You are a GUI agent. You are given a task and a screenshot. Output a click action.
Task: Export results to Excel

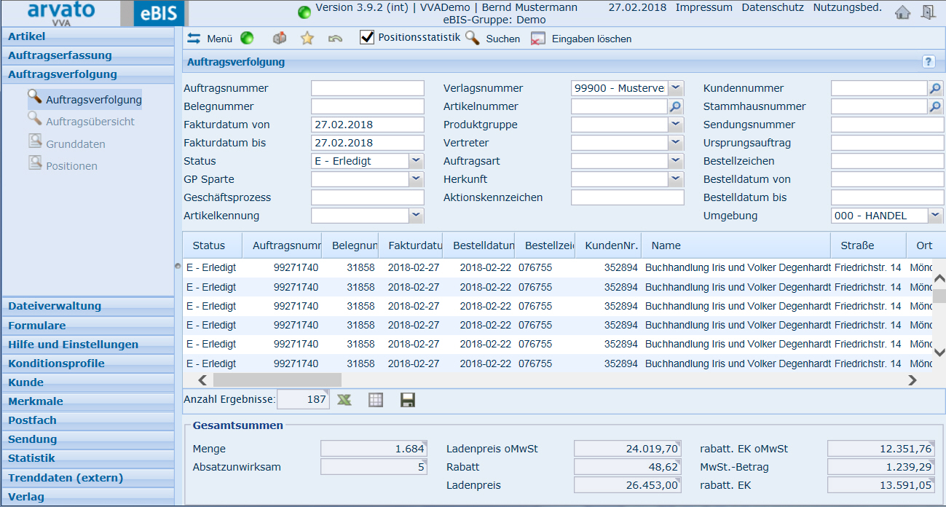[344, 399]
